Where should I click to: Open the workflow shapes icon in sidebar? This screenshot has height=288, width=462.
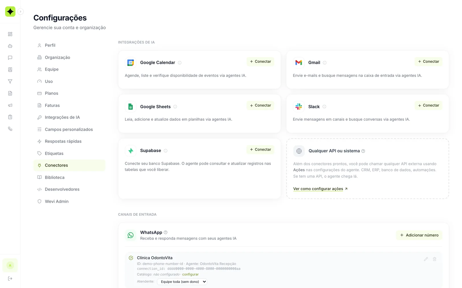pos(10,129)
